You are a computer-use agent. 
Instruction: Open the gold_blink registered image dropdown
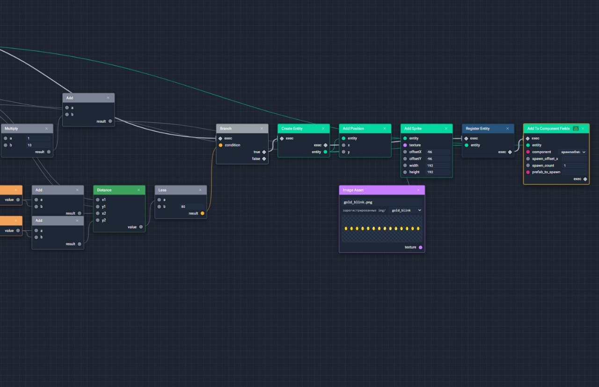(x=406, y=211)
